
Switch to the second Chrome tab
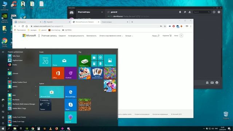click(57, 22)
